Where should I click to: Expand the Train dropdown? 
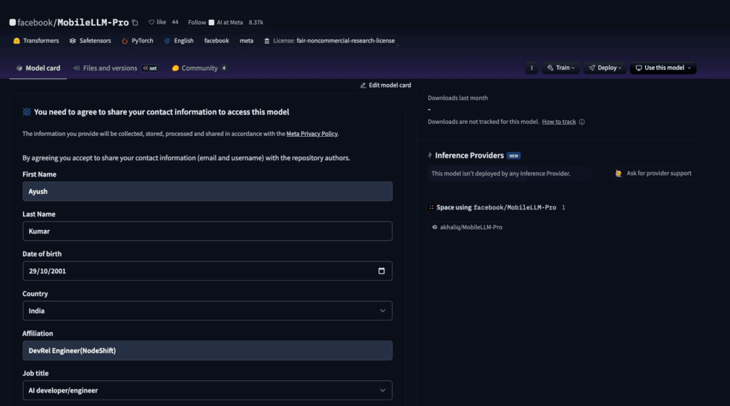point(560,68)
